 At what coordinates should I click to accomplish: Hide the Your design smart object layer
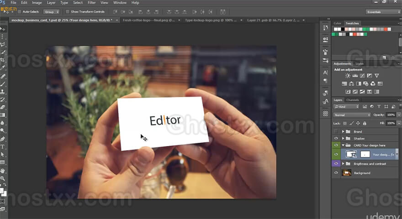[x=336, y=154]
